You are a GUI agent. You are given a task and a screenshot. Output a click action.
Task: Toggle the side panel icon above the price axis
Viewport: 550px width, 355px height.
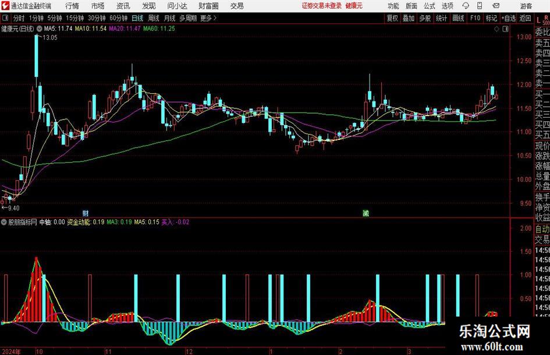505,29
